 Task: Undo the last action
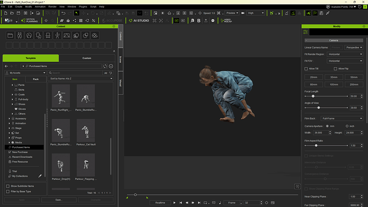pos(63,13)
